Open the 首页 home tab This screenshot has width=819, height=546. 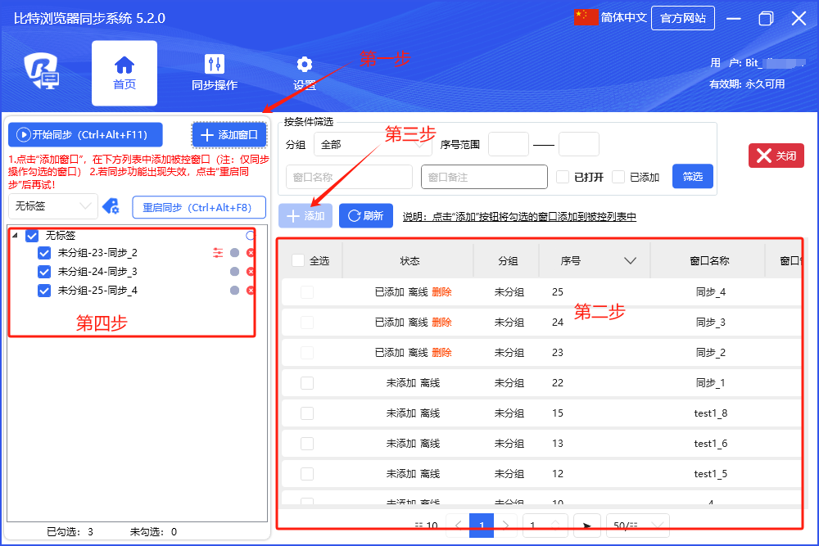coord(124,73)
